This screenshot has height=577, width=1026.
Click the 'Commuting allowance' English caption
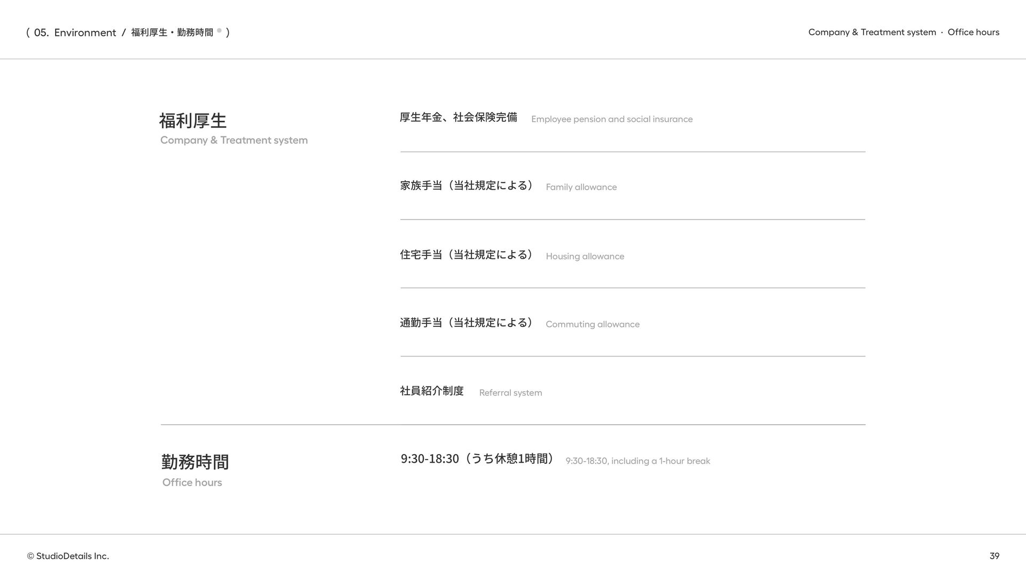click(592, 324)
